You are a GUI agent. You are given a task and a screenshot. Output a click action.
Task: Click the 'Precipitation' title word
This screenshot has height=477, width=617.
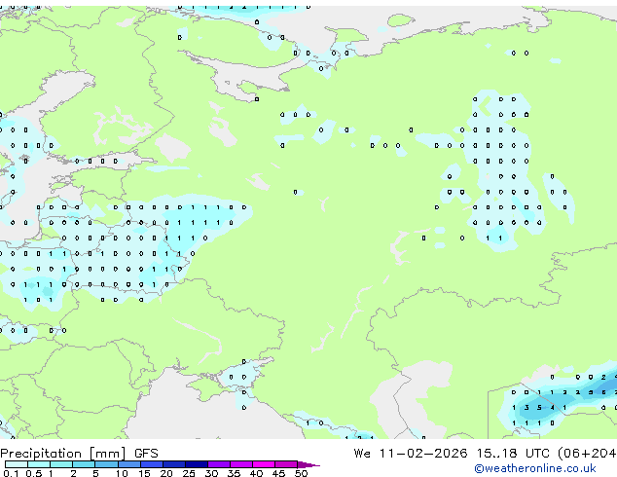(41, 454)
